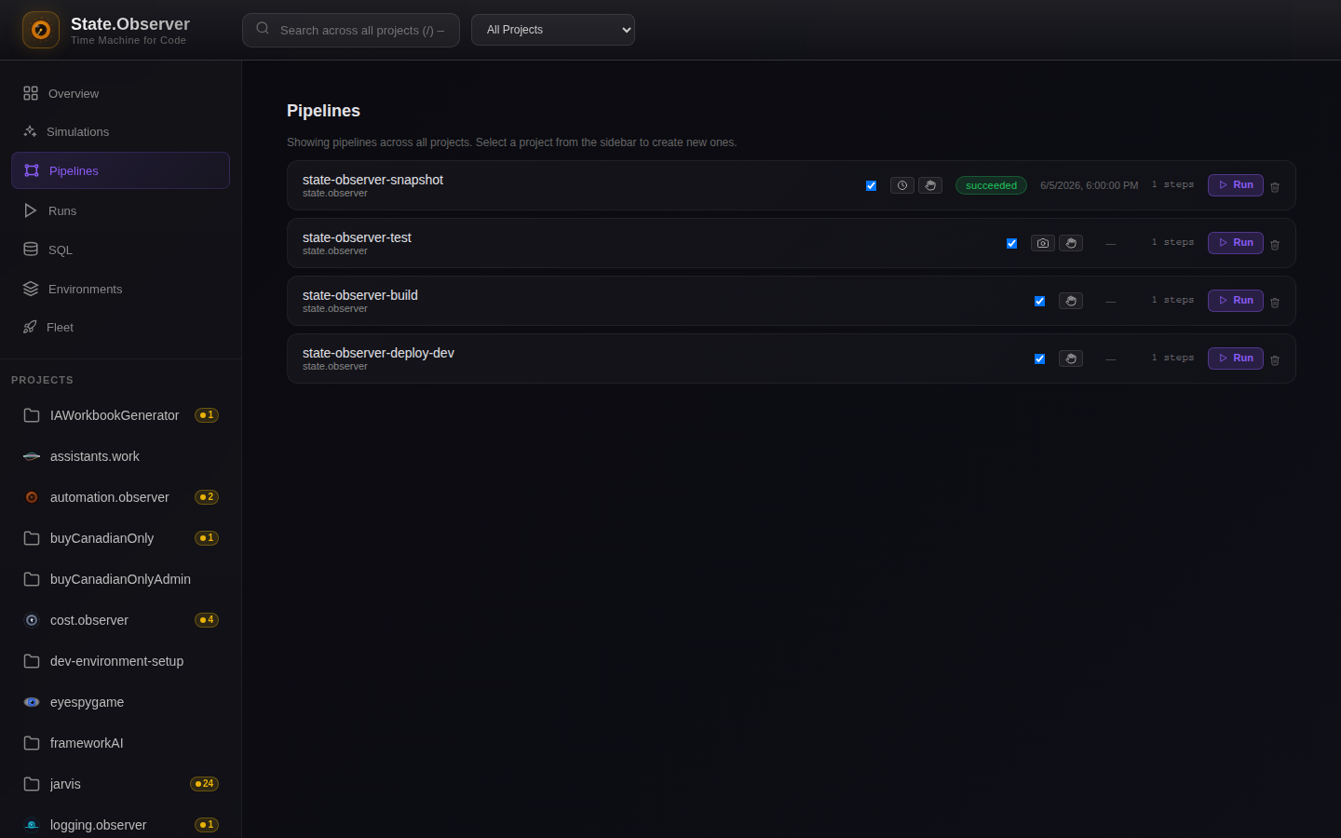This screenshot has width=1341, height=838.
Task: Click the cost.observer project icon
Action: pos(32,620)
